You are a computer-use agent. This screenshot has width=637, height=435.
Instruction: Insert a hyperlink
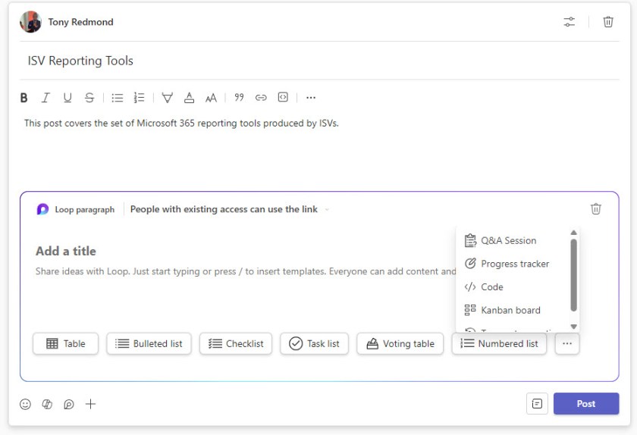click(261, 98)
